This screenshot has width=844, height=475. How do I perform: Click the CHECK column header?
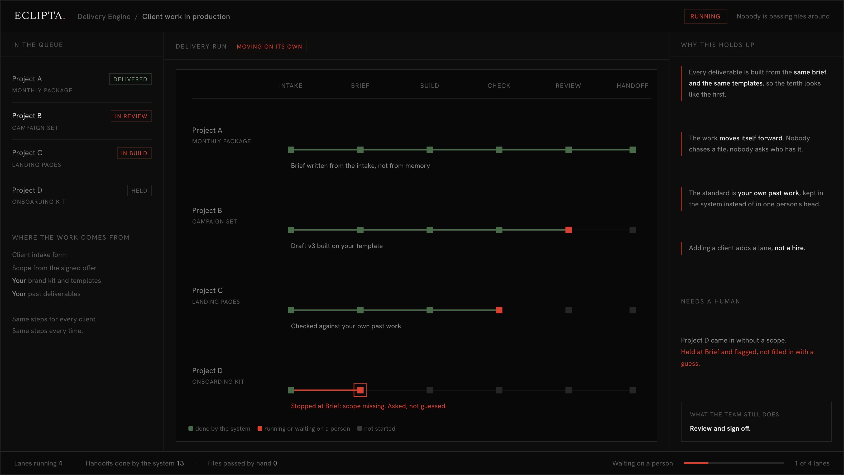pos(499,85)
